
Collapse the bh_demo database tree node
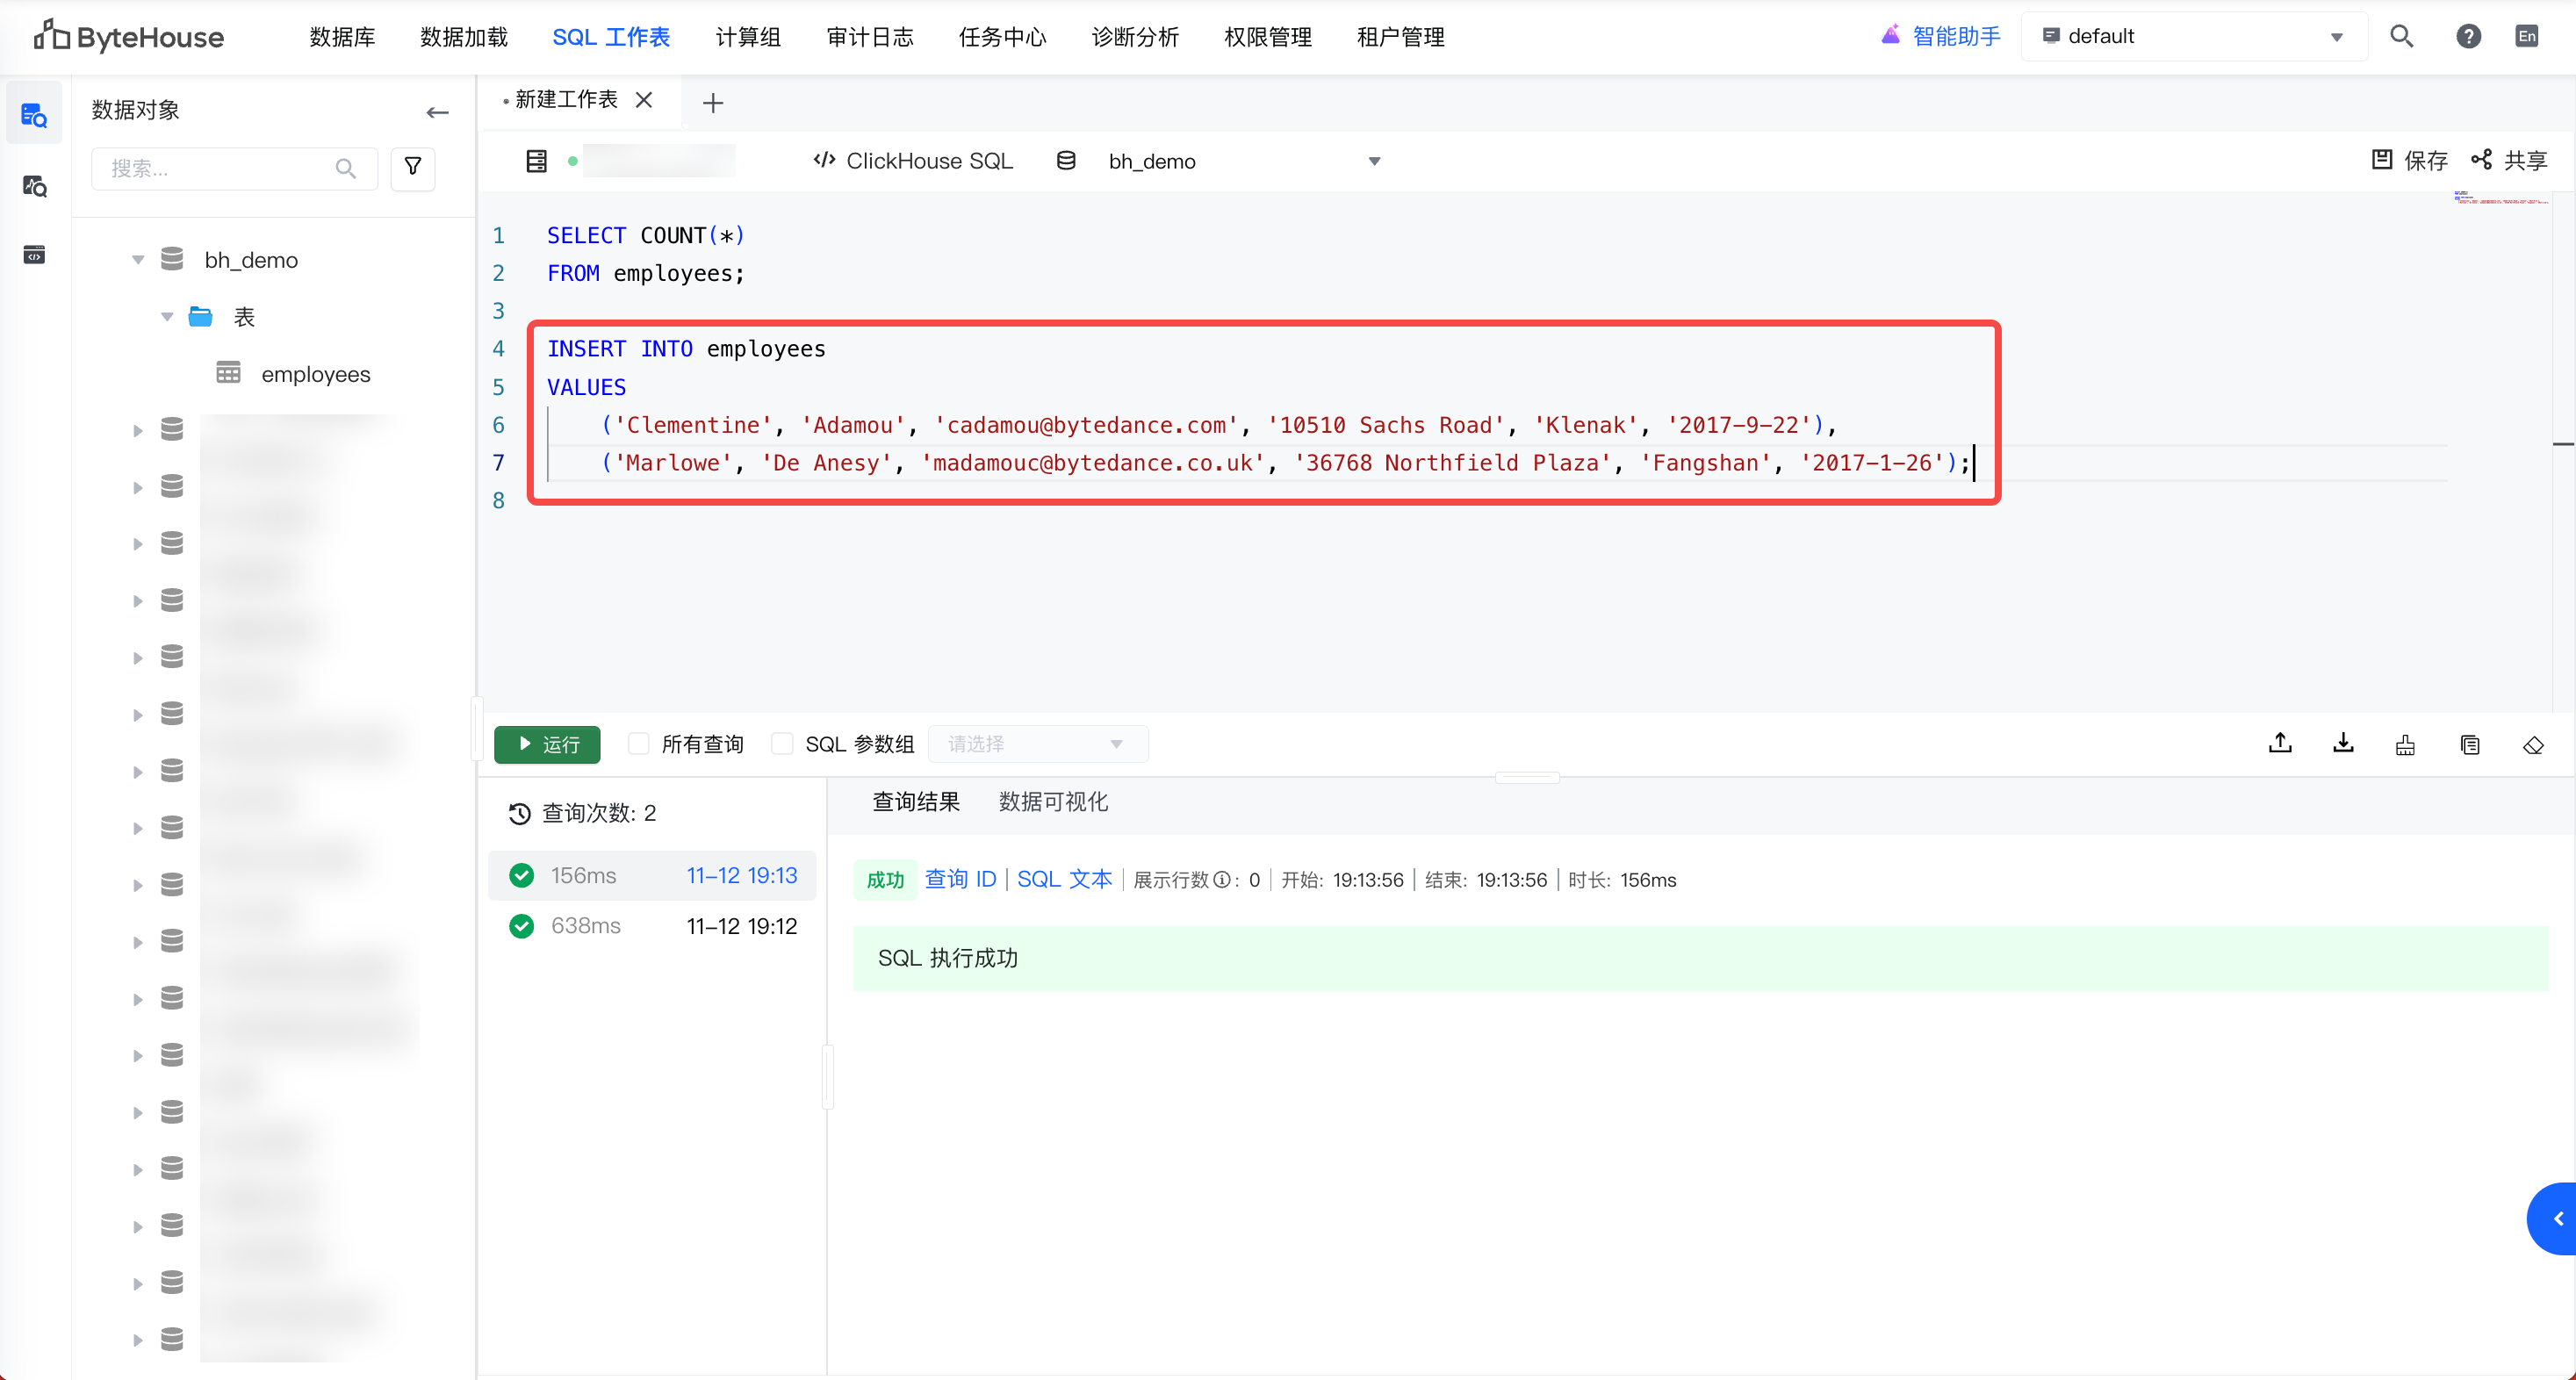(x=138, y=260)
